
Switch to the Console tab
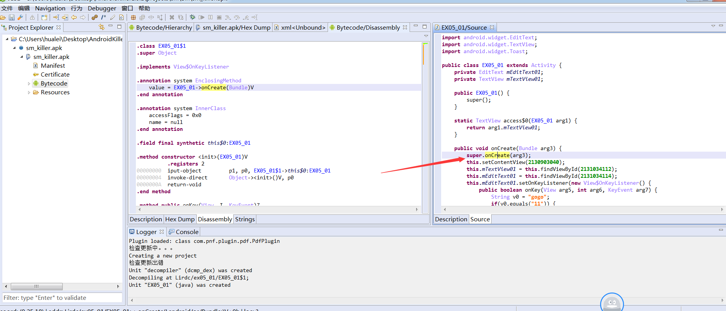pyautogui.click(x=184, y=232)
